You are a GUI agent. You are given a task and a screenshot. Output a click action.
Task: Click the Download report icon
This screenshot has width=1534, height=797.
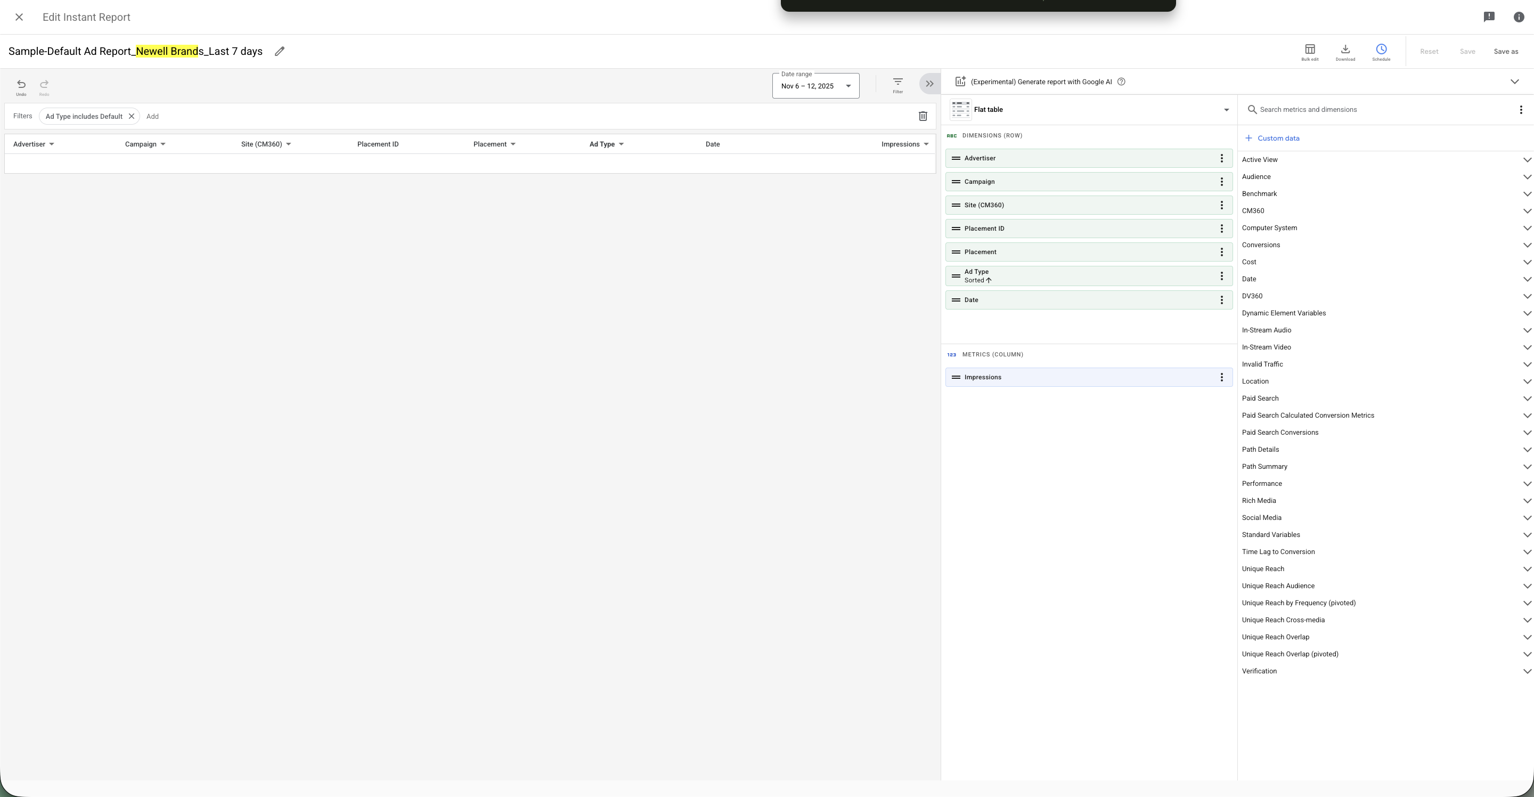click(x=1344, y=52)
